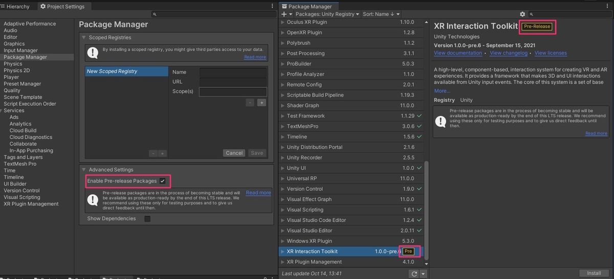
Task: Click Read more in package details notice
Action: point(596,133)
